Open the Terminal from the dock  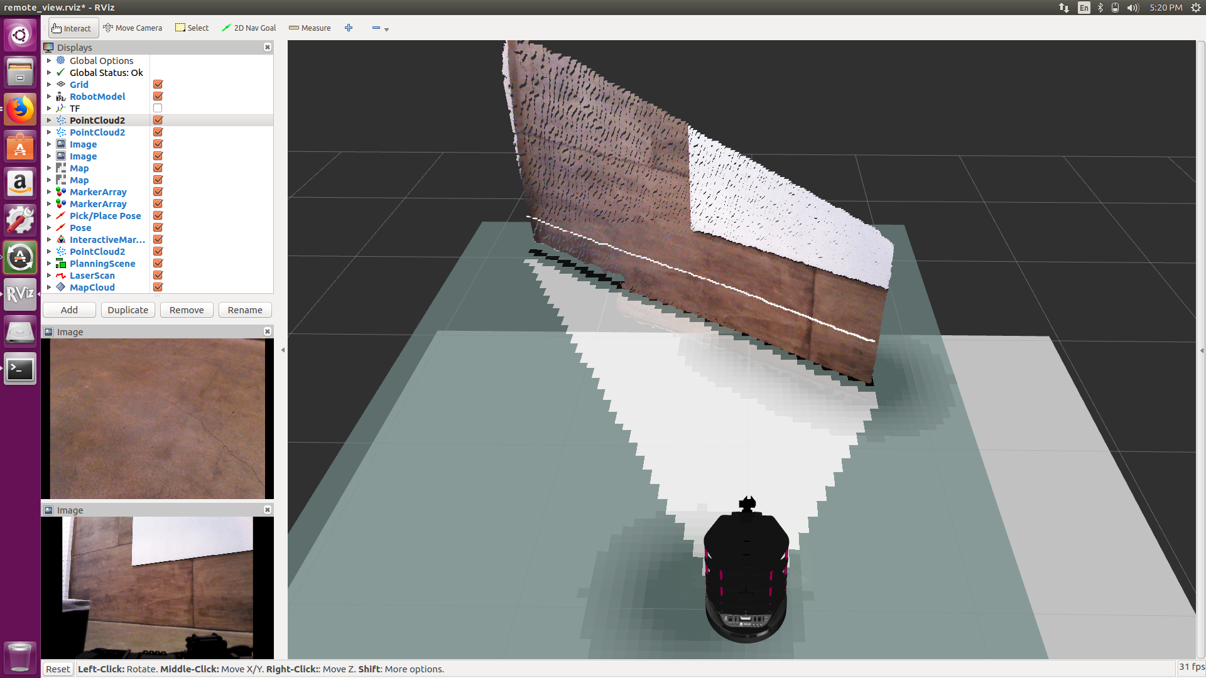[20, 369]
